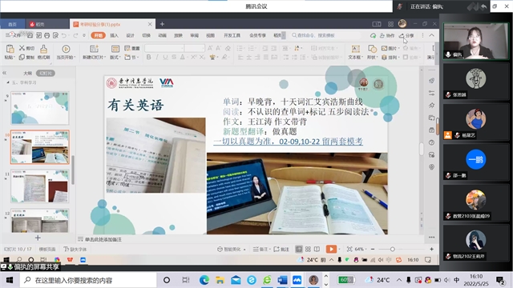Image resolution: width=513 pixels, height=288 pixels.
Task: Click the clear formatting eraser icon
Action: coord(228,48)
